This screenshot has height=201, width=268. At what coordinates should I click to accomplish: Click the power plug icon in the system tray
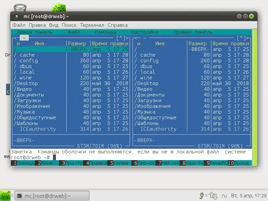[202, 195]
